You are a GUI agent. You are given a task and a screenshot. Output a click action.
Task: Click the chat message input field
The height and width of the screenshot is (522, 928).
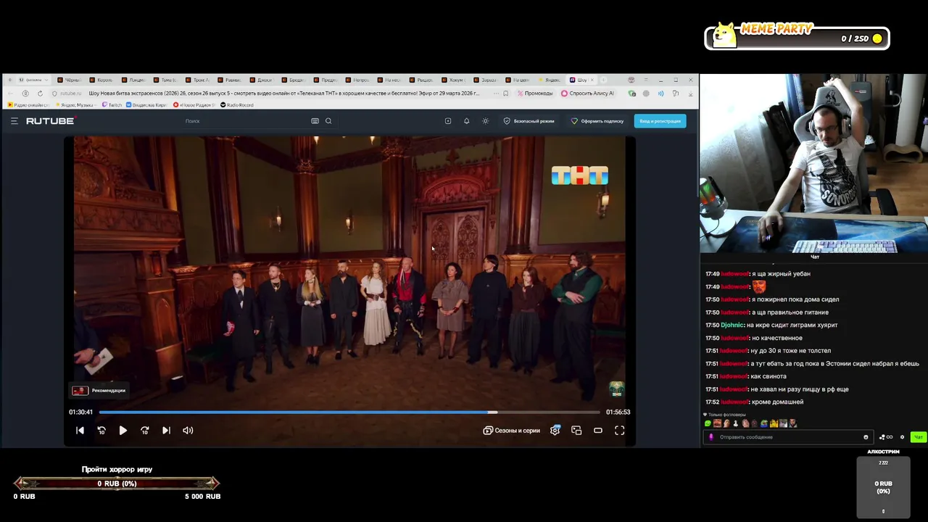pyautogui.click(x=787, y=437)
